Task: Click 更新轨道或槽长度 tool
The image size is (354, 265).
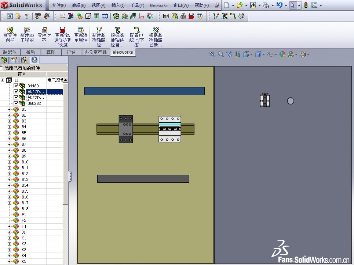Action: (x=62, y=37)
